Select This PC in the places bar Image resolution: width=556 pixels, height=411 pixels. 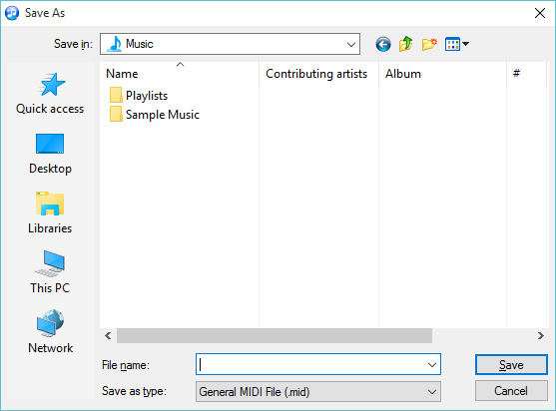(x=50, y=272)
